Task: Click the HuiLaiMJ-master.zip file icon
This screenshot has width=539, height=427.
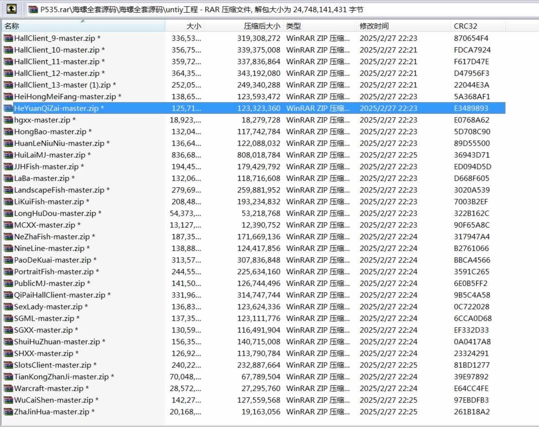Action: (8, 155)
